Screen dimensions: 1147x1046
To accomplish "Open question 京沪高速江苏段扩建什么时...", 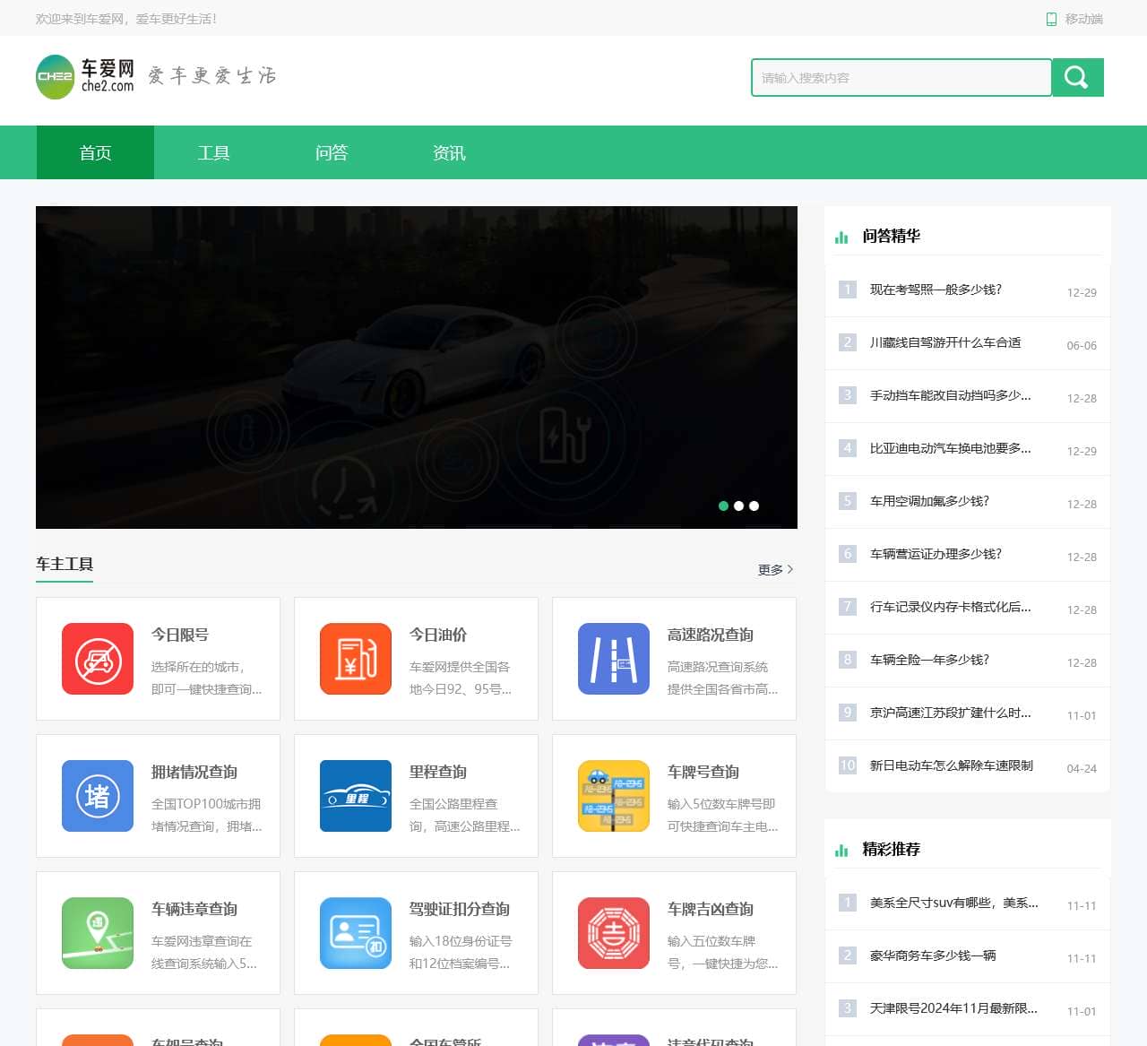I will [950, 713].
